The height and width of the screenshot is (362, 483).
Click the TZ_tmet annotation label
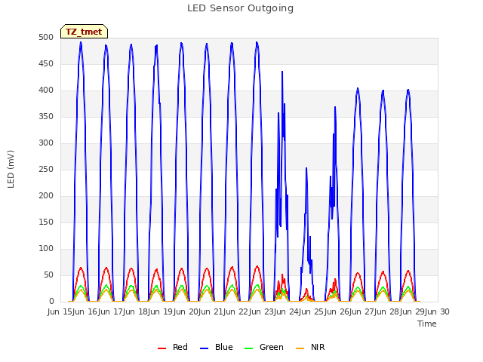[x=84, y=32]
